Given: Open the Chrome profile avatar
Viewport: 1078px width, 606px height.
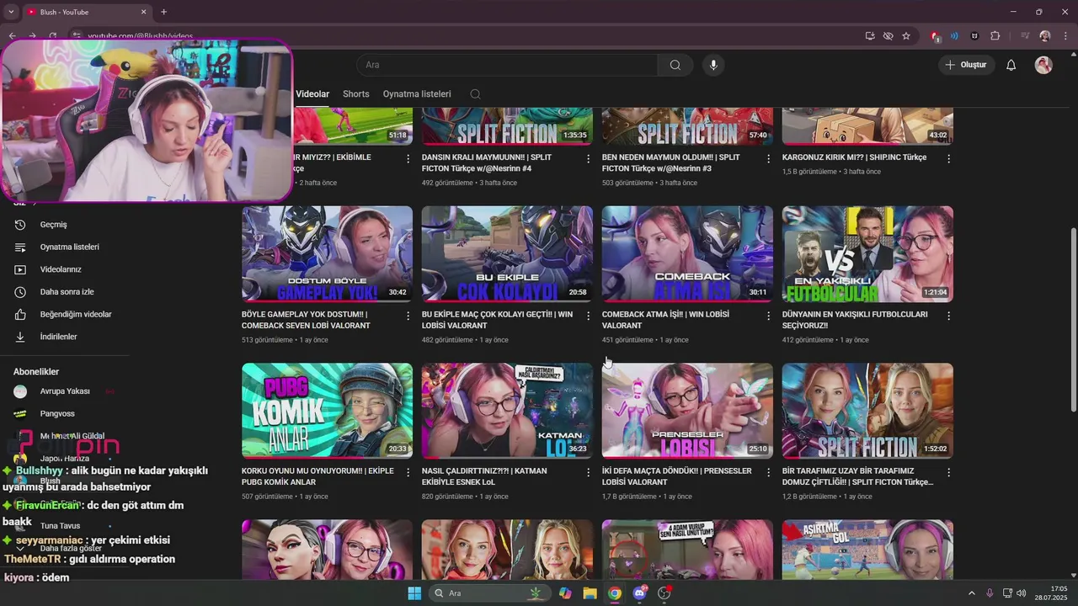Looking at the screenshot, I should tap(1045, 36).
